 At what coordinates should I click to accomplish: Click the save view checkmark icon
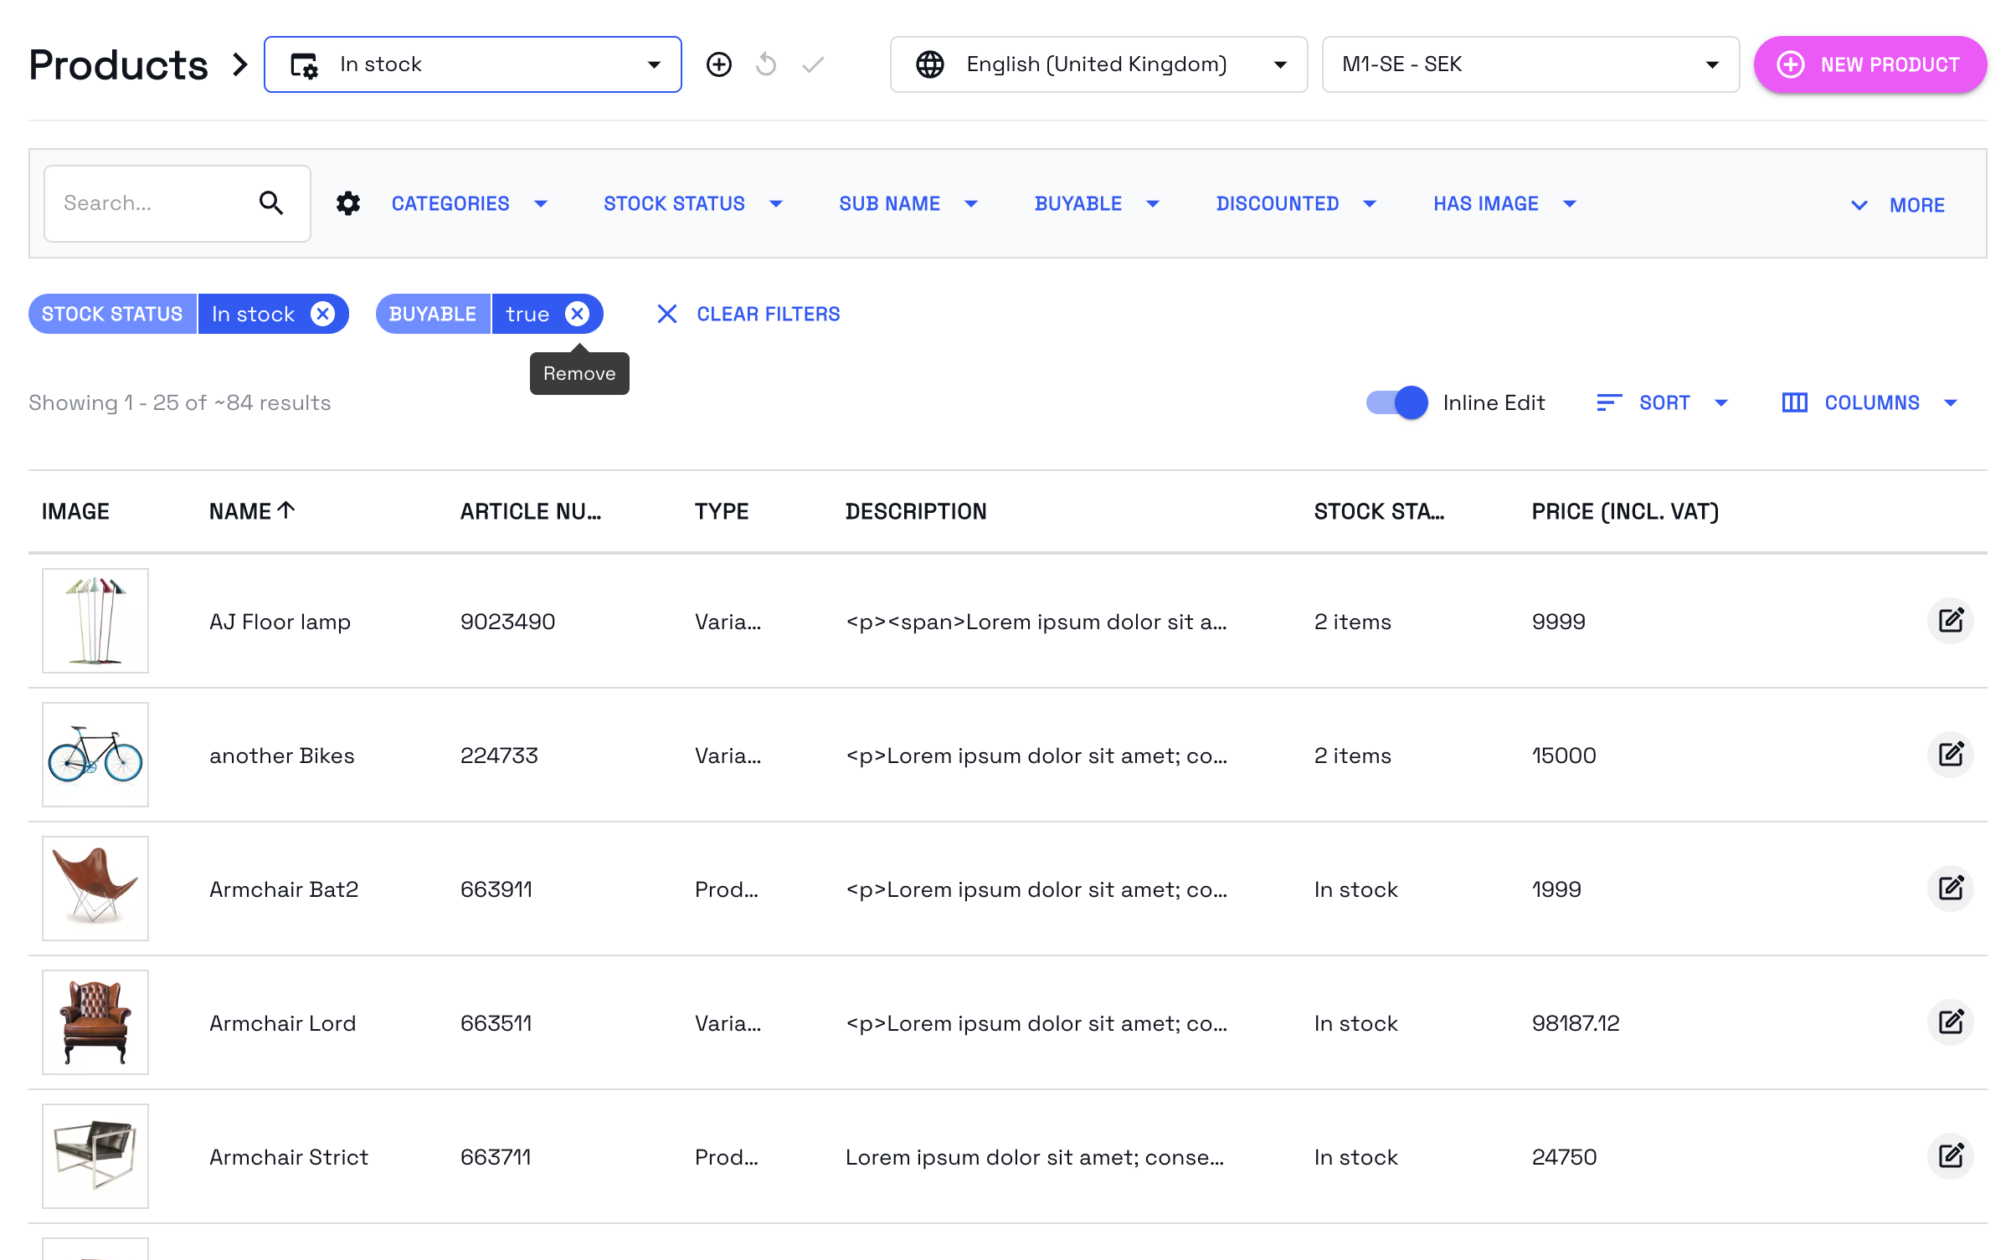(x=812, y=64)
